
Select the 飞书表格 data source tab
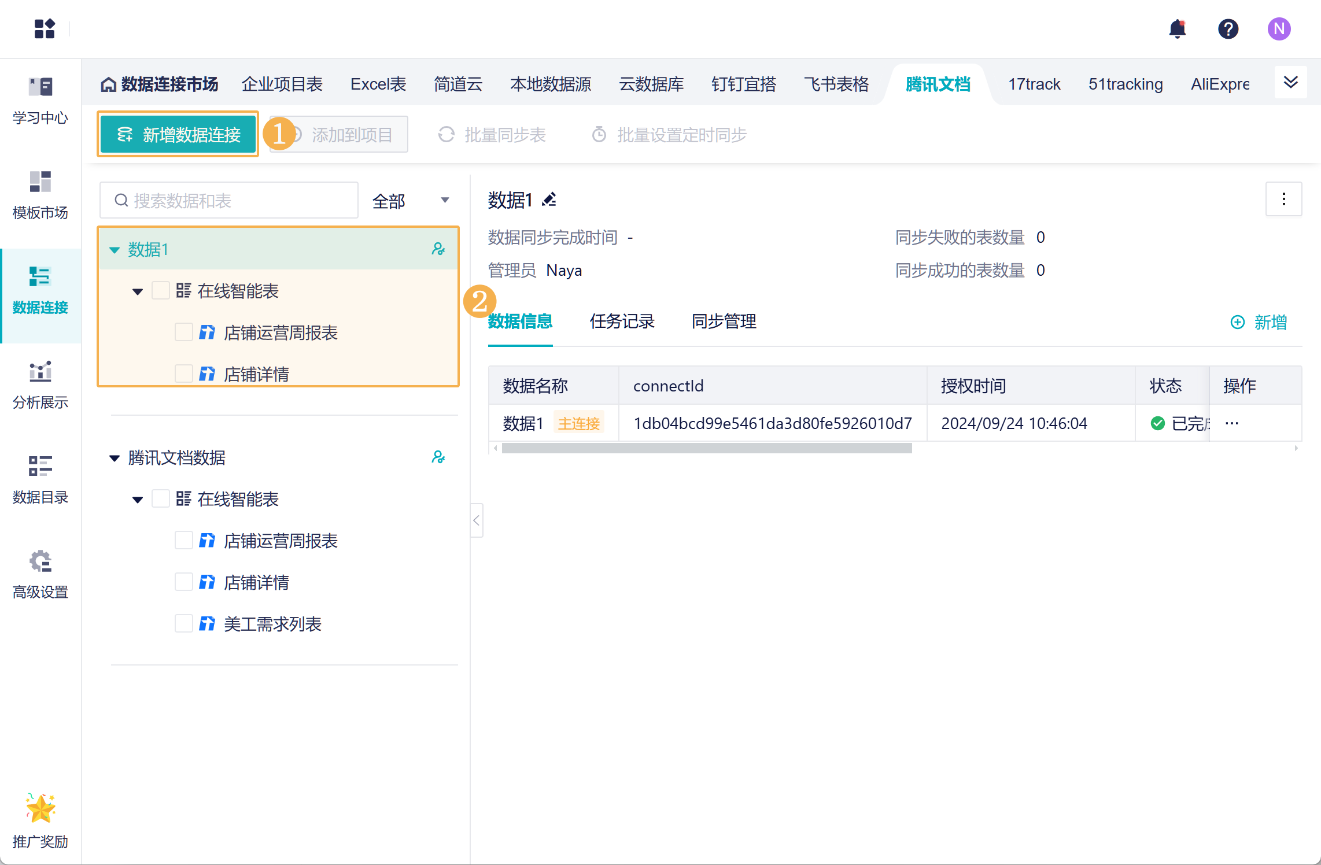click(x=836, y=84)
